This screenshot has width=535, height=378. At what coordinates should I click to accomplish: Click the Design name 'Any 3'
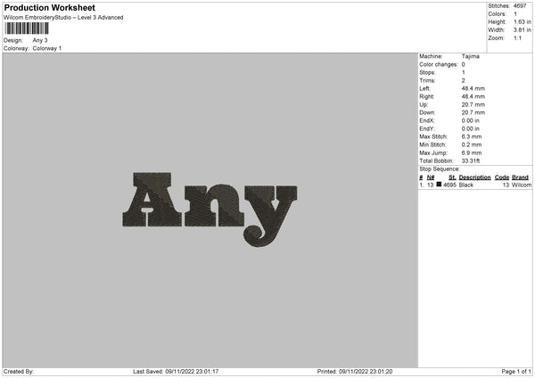click(x=40, y=40)
